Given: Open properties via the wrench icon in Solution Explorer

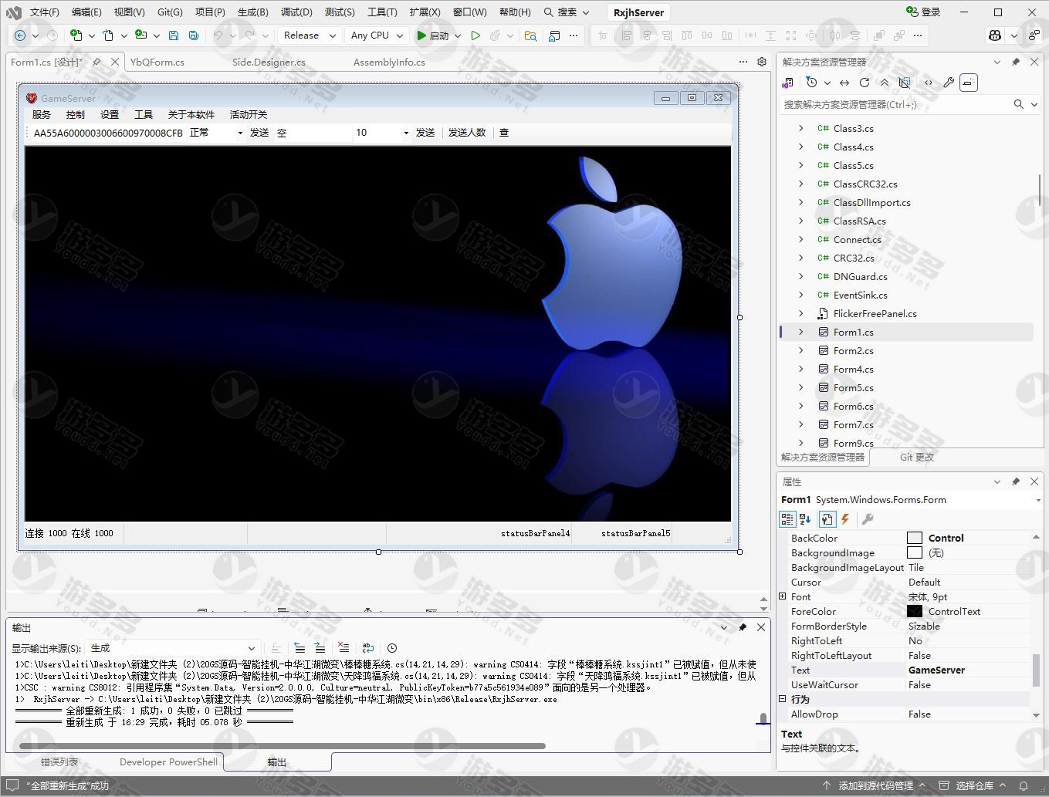Looking at the screenshot, I should coord(949,83).
